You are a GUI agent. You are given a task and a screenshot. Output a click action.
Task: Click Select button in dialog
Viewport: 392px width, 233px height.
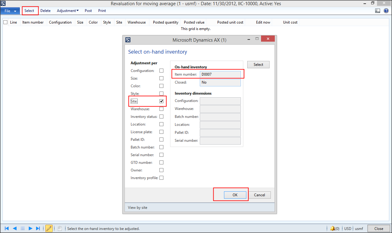(x=258, y=65)
